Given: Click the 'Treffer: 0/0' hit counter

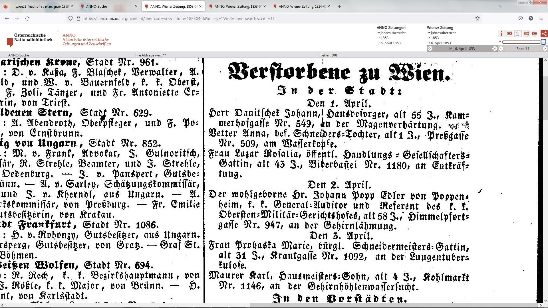Looking at the screenshot, I should [x=328, y=55].
